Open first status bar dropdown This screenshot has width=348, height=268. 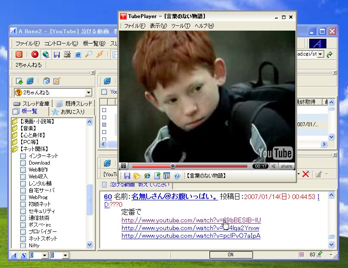tap(44, 256)
